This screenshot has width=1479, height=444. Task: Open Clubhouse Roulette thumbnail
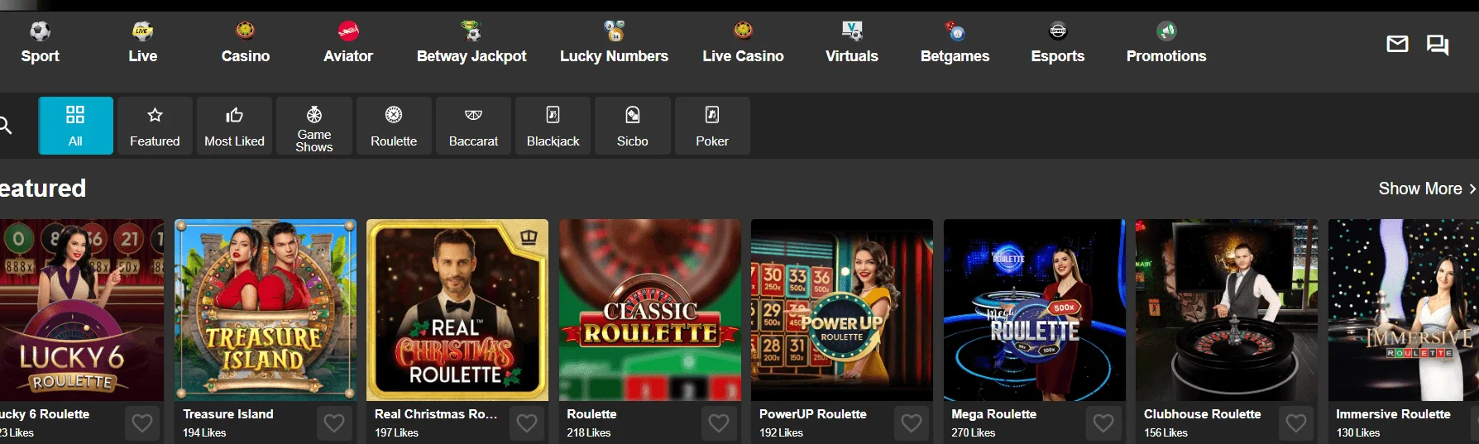1227,310
